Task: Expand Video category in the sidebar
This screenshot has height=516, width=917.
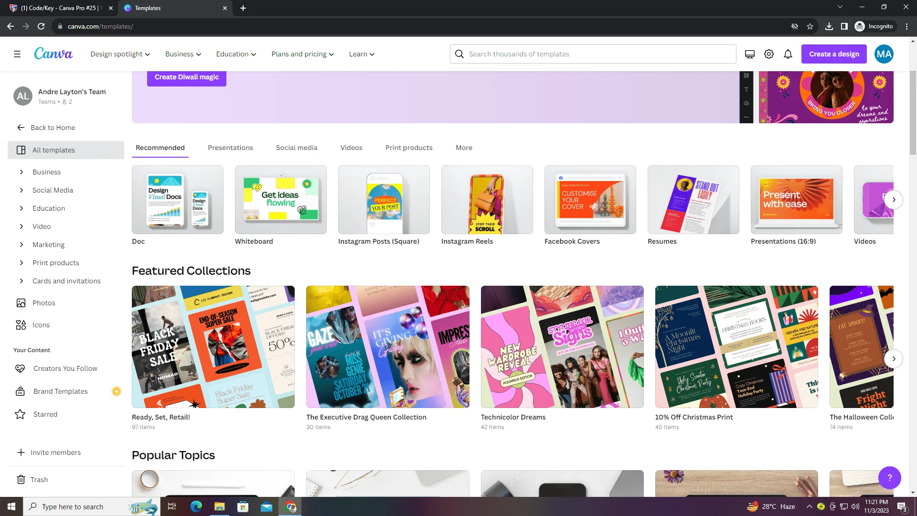Action: pos(21,226)
